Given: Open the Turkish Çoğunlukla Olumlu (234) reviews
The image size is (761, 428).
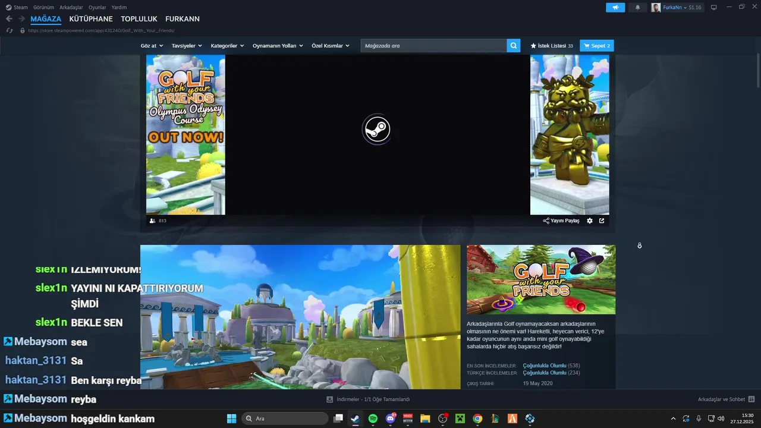Looking at the screenshot, I should pos(551,373).
